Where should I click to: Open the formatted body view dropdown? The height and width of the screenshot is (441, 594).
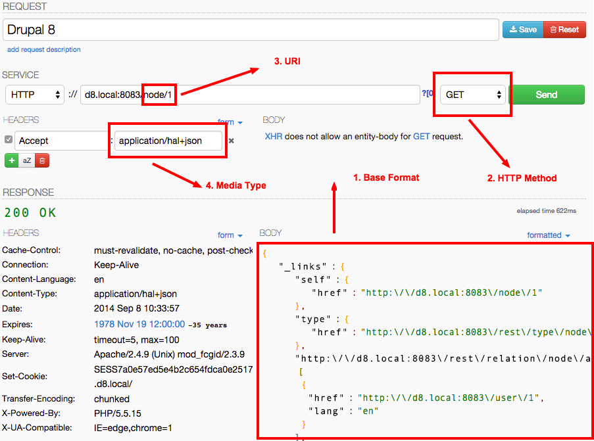click(549, 235)
